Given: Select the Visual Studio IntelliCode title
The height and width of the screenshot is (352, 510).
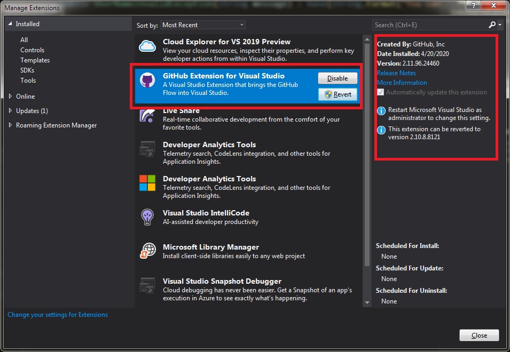Looking at the screenshot, I should (206, 213).
